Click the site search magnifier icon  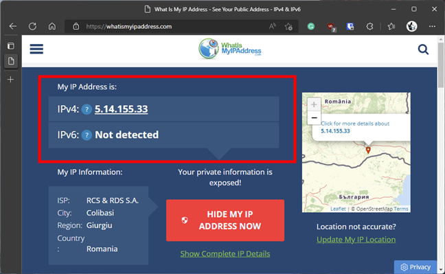(423, 49)
